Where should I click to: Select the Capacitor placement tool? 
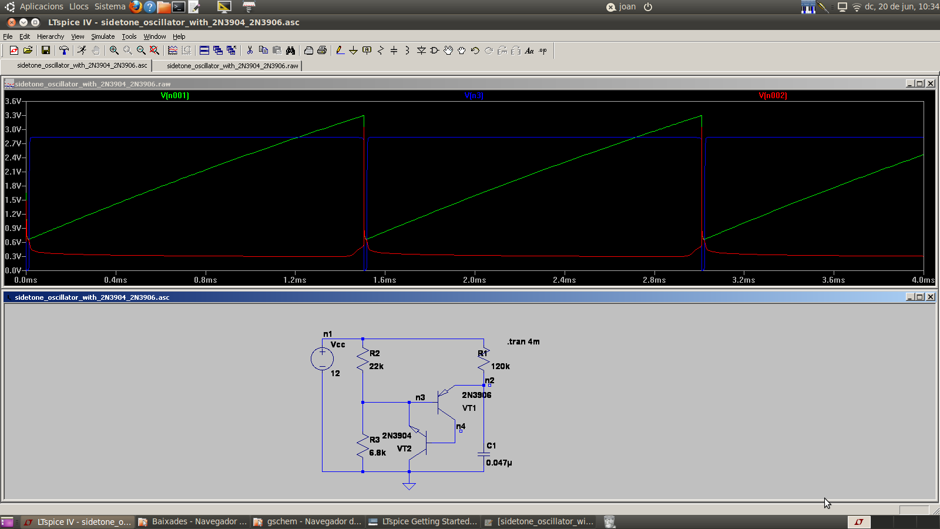394,51
